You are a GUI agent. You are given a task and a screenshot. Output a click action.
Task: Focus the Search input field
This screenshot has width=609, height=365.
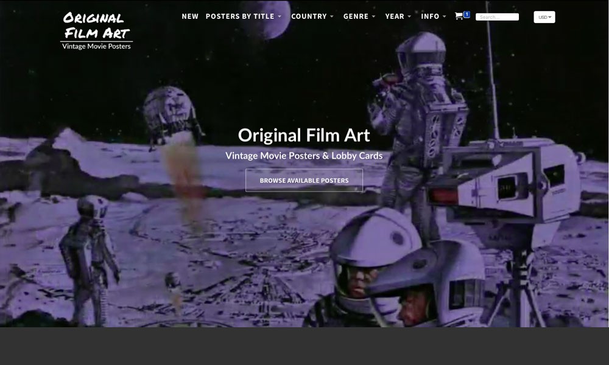pos(497,17)
